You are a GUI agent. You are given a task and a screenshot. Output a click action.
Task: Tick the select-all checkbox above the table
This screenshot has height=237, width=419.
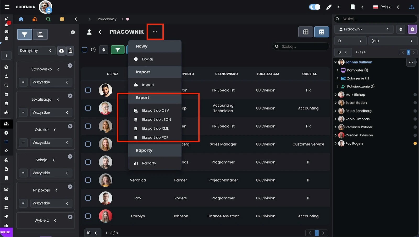(x=85, y=50)
